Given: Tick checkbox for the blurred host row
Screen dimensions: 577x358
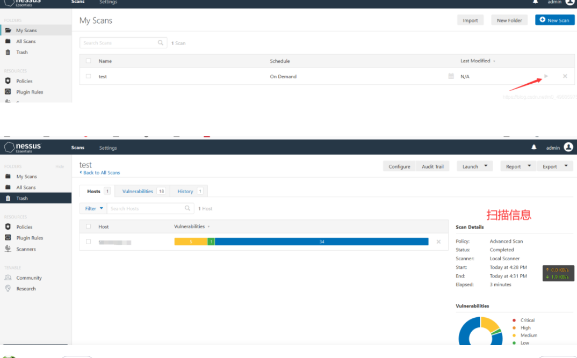Looking at the screenshot, I should (x=88, y=242).
